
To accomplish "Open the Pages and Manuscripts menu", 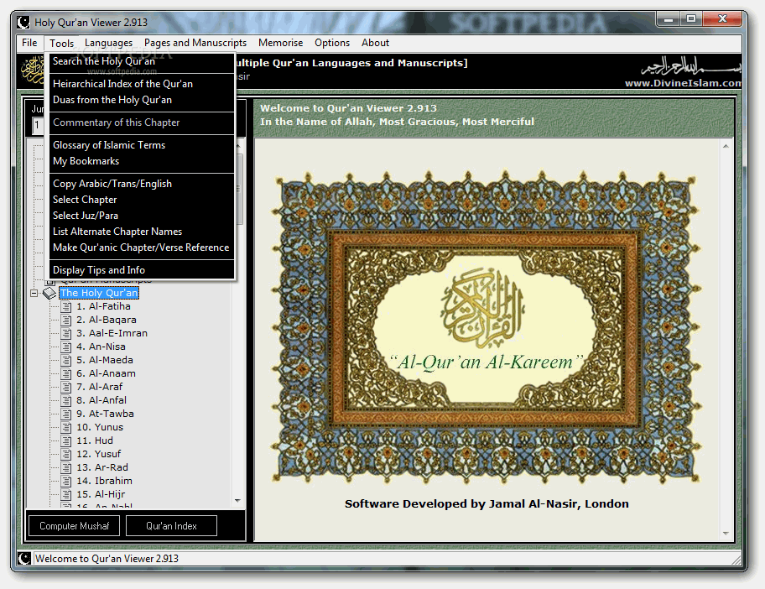I will point(195,43).
